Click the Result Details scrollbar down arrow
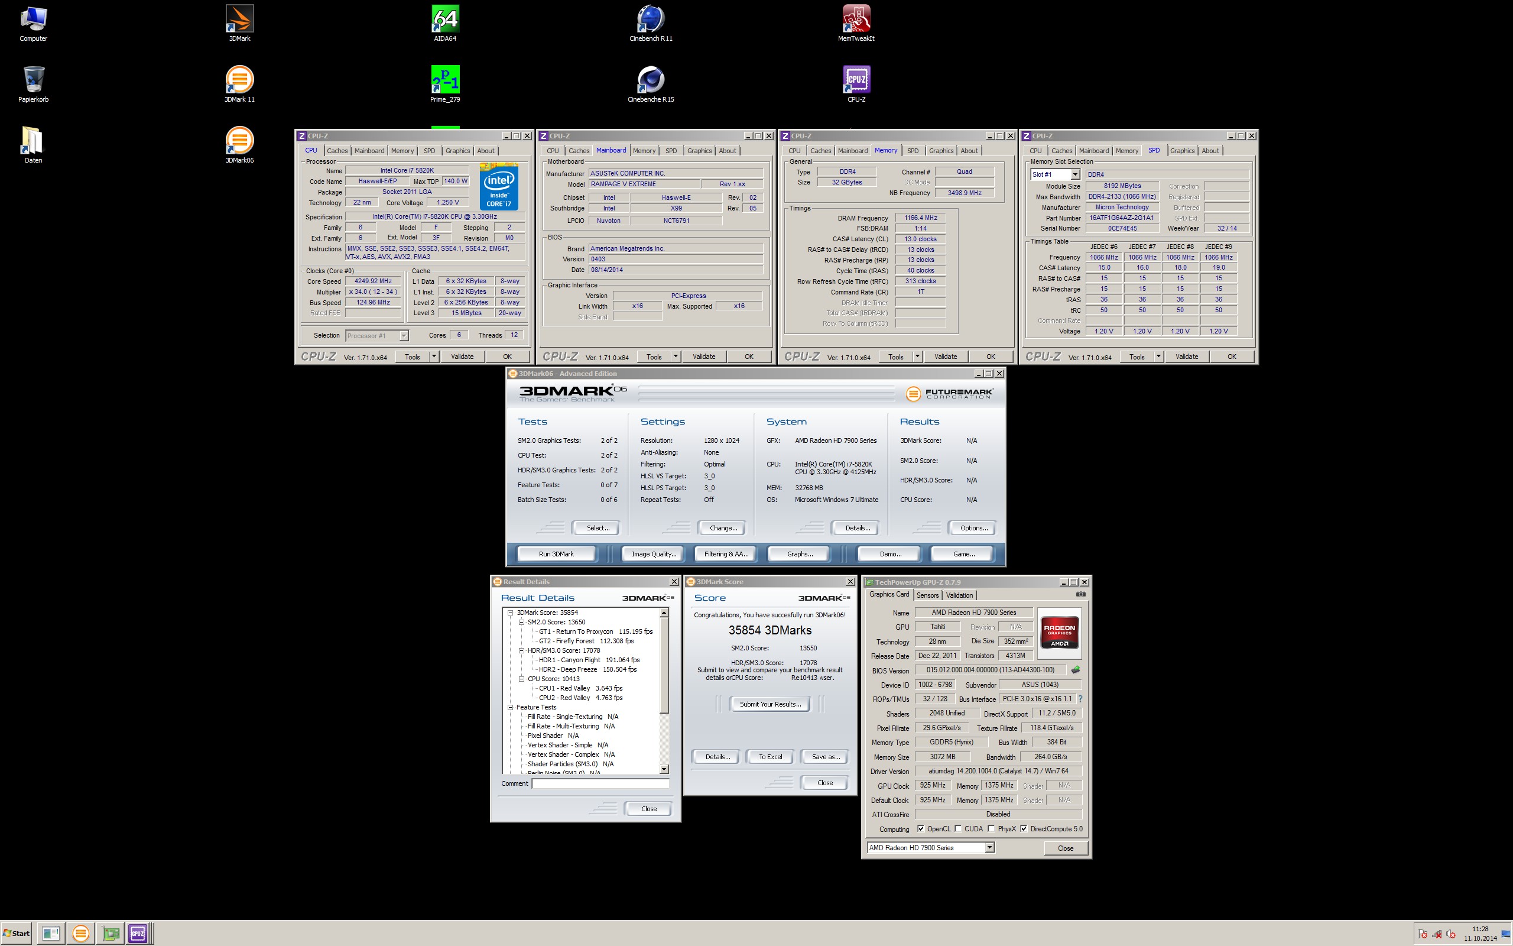Image resolution: width=1513 pixels, height=946 pixels. 664,769
